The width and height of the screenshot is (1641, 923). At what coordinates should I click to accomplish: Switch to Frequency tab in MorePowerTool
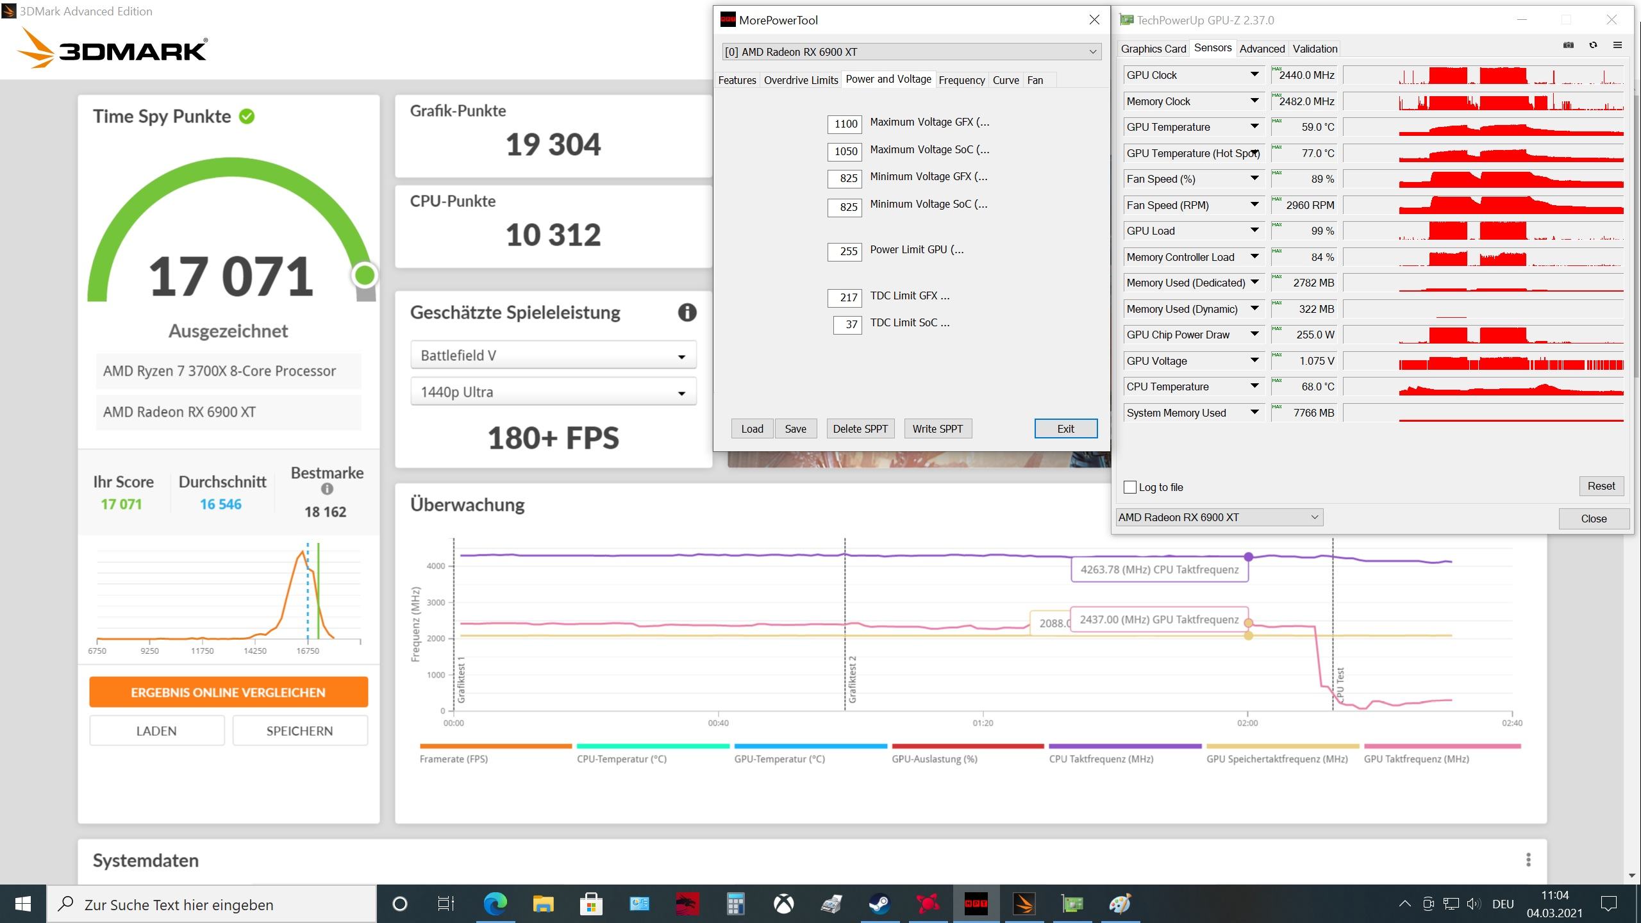[x=962, y=80]
